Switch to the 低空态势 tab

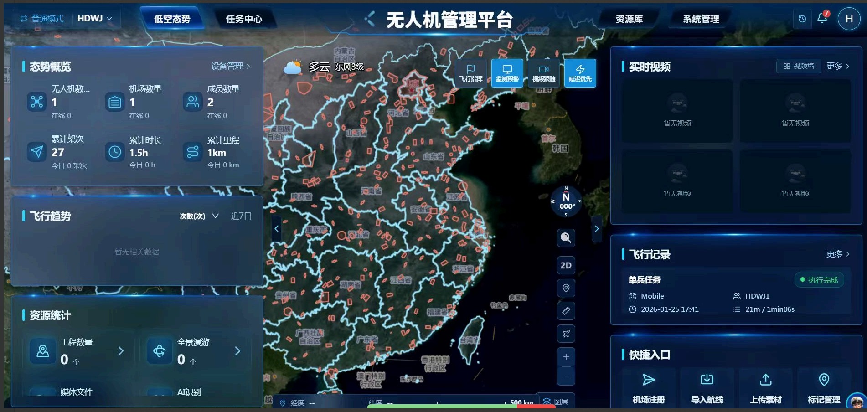pos(172,19)
